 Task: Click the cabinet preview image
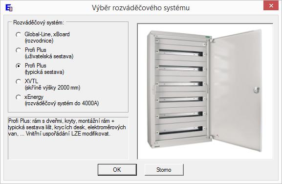click(x=205, y=92)
